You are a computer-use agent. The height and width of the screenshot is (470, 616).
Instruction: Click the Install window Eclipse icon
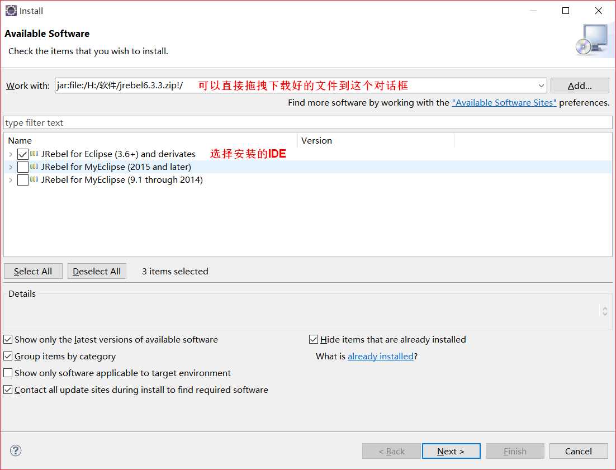click(x=11, y=11)
